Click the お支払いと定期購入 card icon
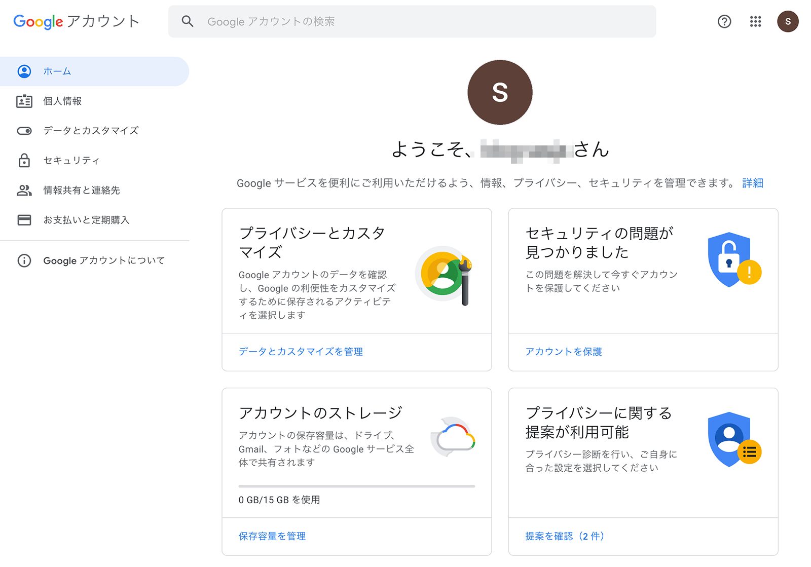The height and width of the screenshot is (567, 811). click(x=24, y=220)
